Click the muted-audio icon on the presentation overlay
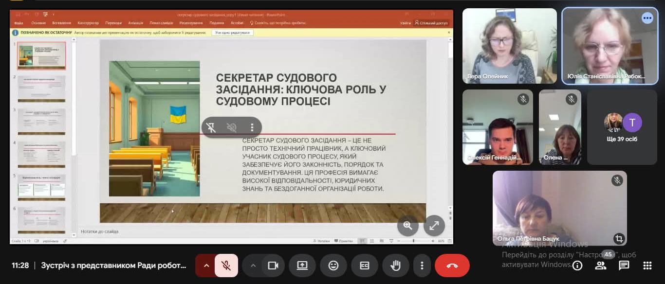This screenshot has height=284, width=665. pyautogui.click(x=232, y=127)
